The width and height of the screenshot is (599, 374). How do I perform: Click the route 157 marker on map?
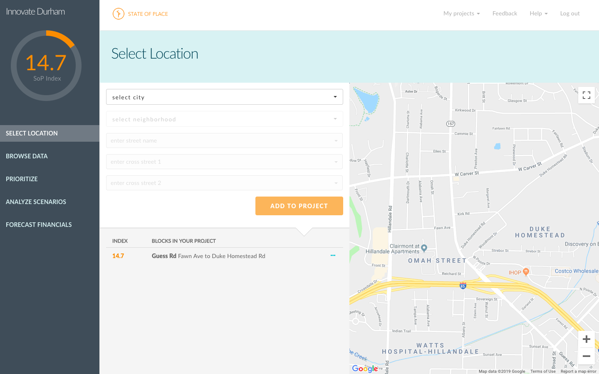450,124
